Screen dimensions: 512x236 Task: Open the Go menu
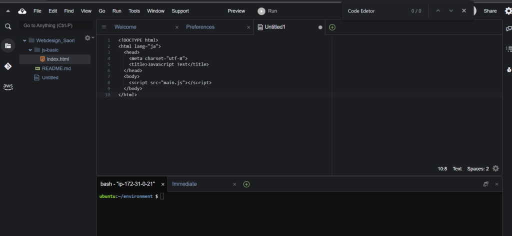(102, 11)
